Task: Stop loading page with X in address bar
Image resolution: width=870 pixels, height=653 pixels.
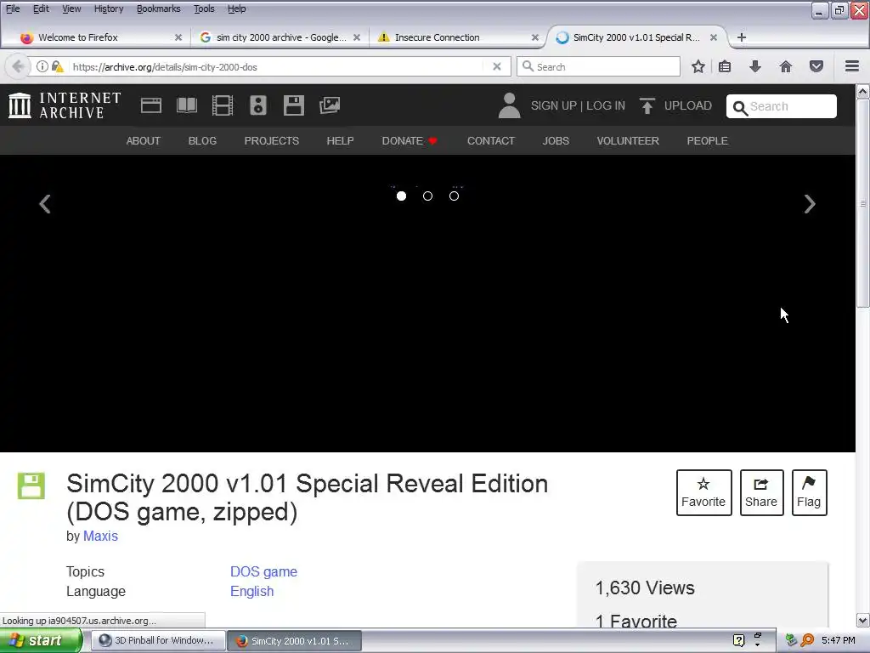Action: pos(497,66)
